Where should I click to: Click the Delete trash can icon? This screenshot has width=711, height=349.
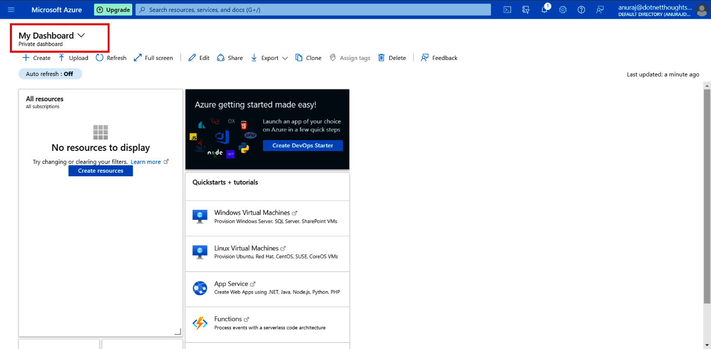[x=381, y=58]
